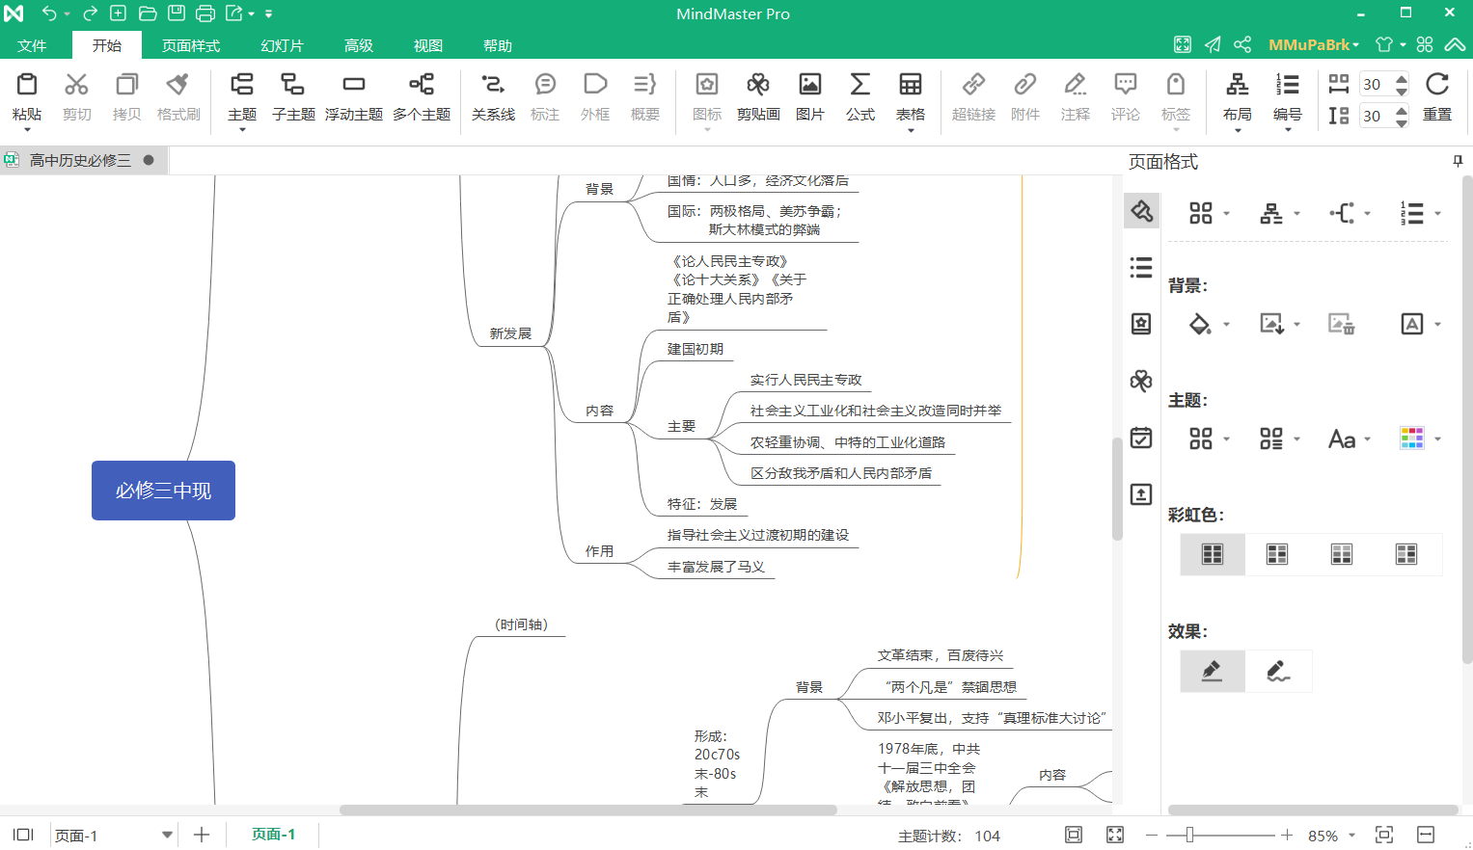
Task: Add a Relationship line (关系线)
Action: click(x=493, y=96)
